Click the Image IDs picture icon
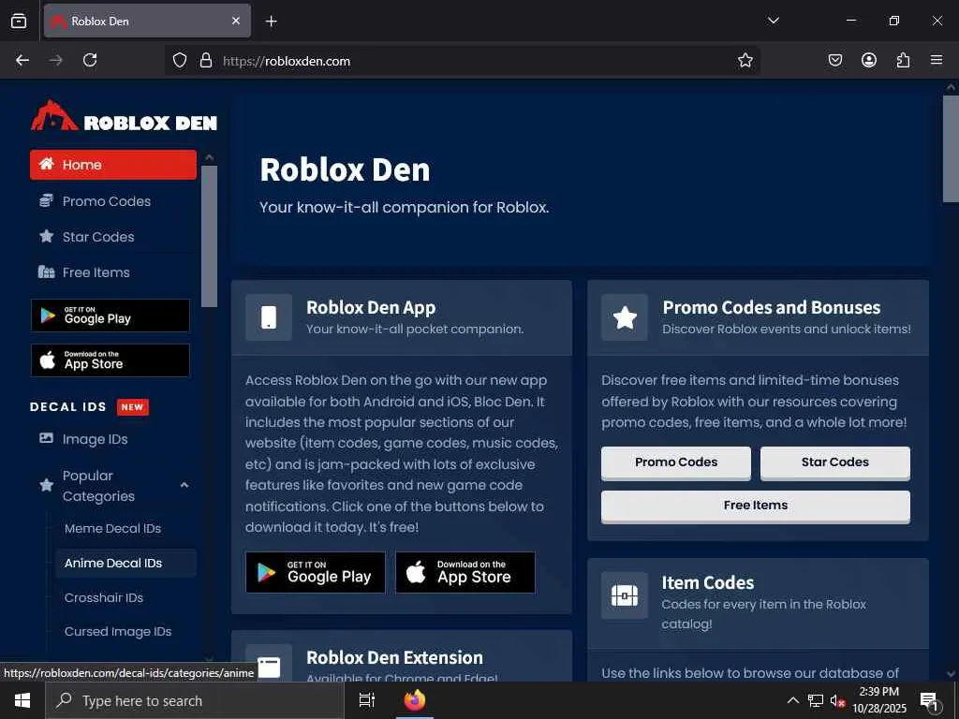 point(47,438)
